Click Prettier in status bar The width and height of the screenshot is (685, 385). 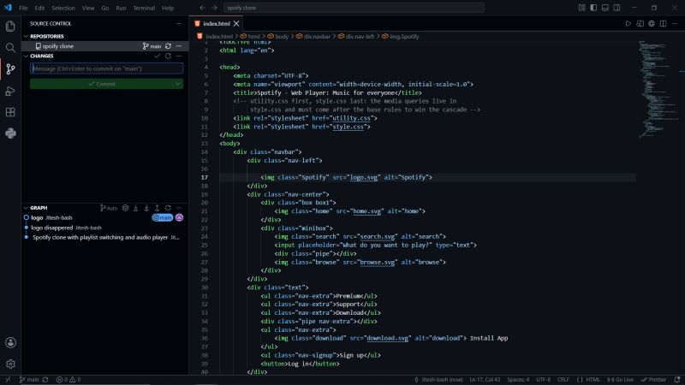pos(654,379)
